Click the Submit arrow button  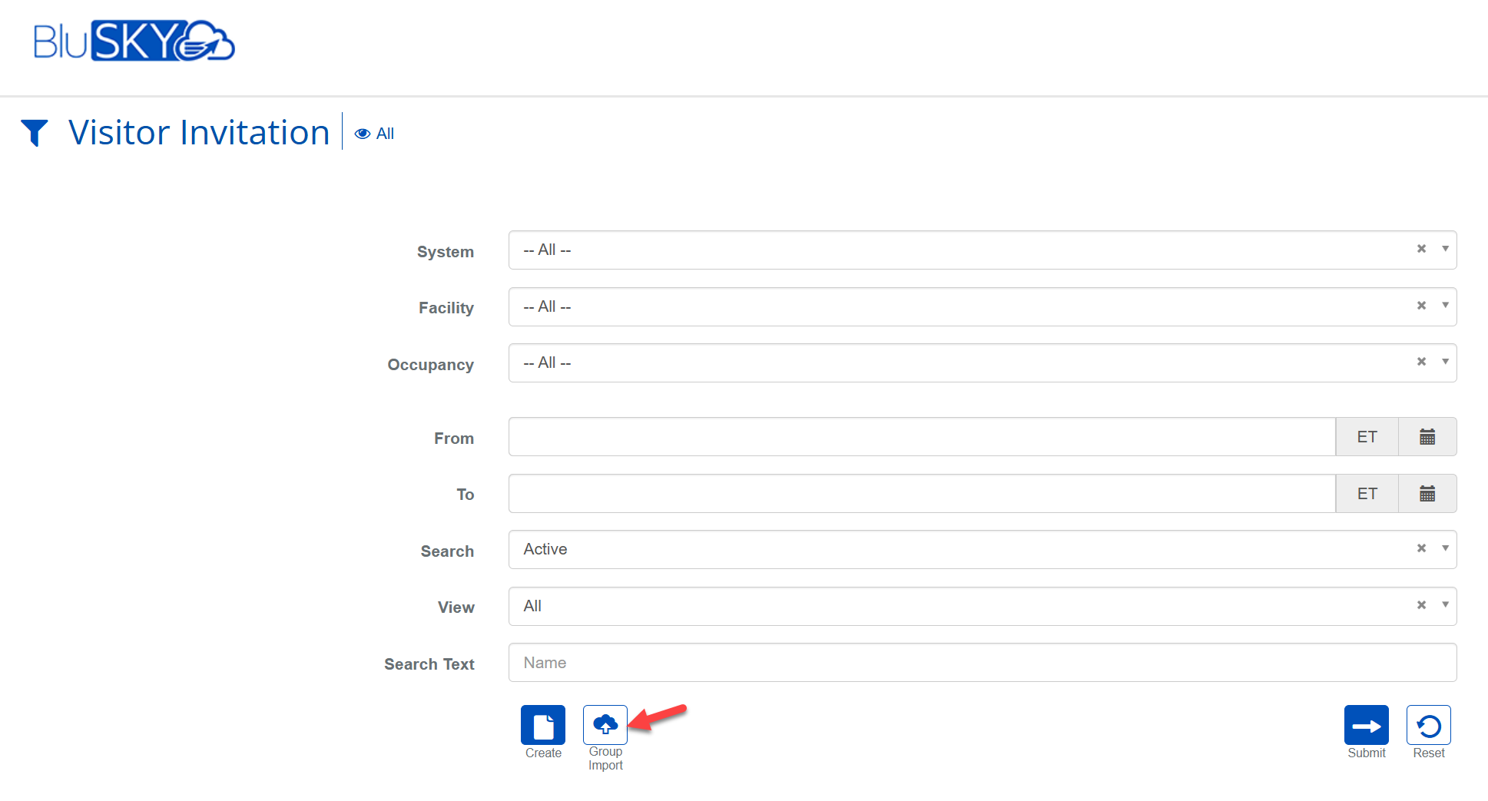click(1366, 725)
